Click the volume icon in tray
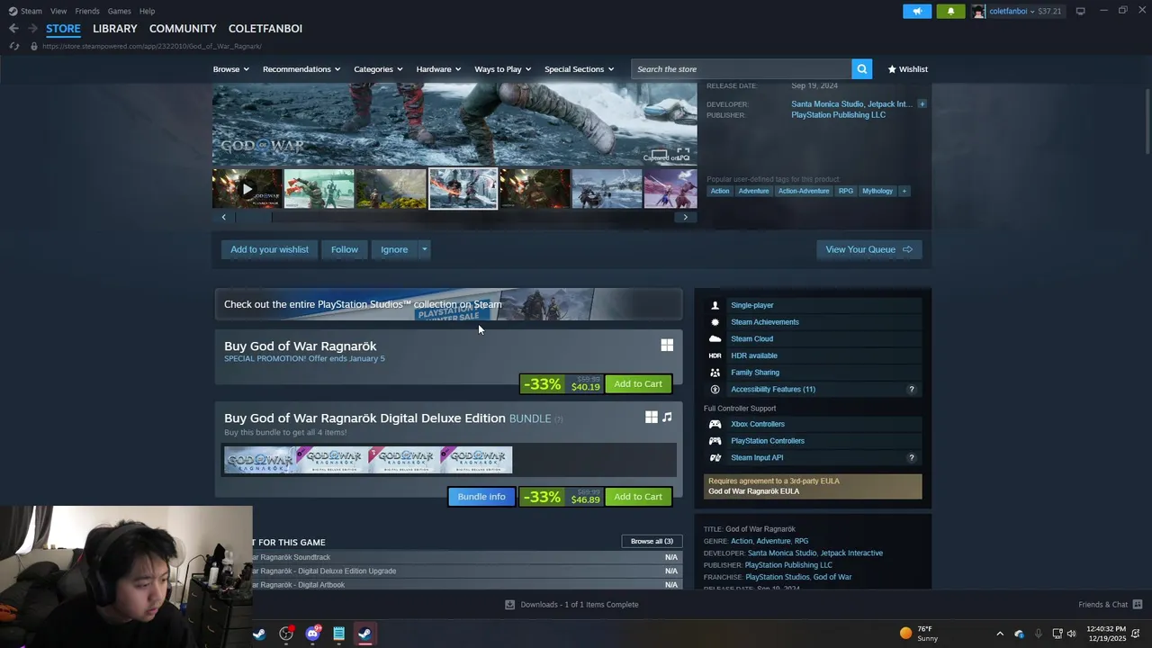This screenshot has width=1152, height=648. tap(1071, 634)
